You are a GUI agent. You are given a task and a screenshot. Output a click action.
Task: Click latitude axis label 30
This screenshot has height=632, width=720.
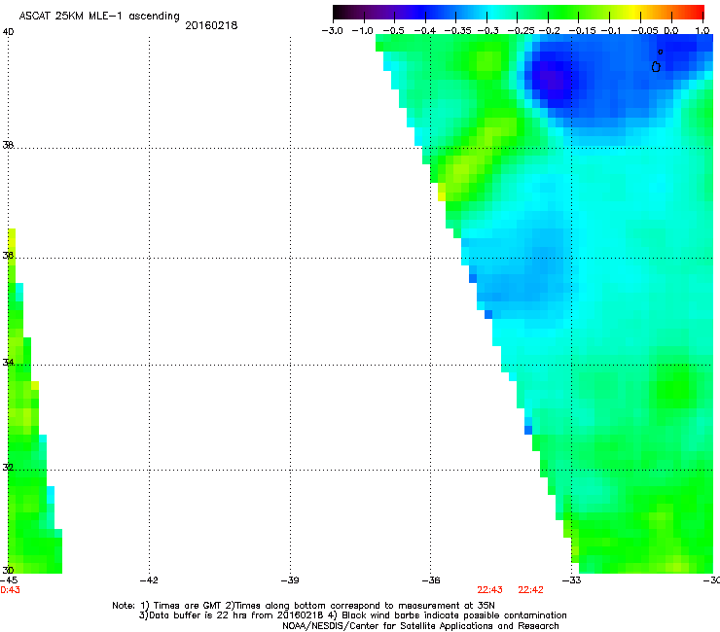point(8,570)
